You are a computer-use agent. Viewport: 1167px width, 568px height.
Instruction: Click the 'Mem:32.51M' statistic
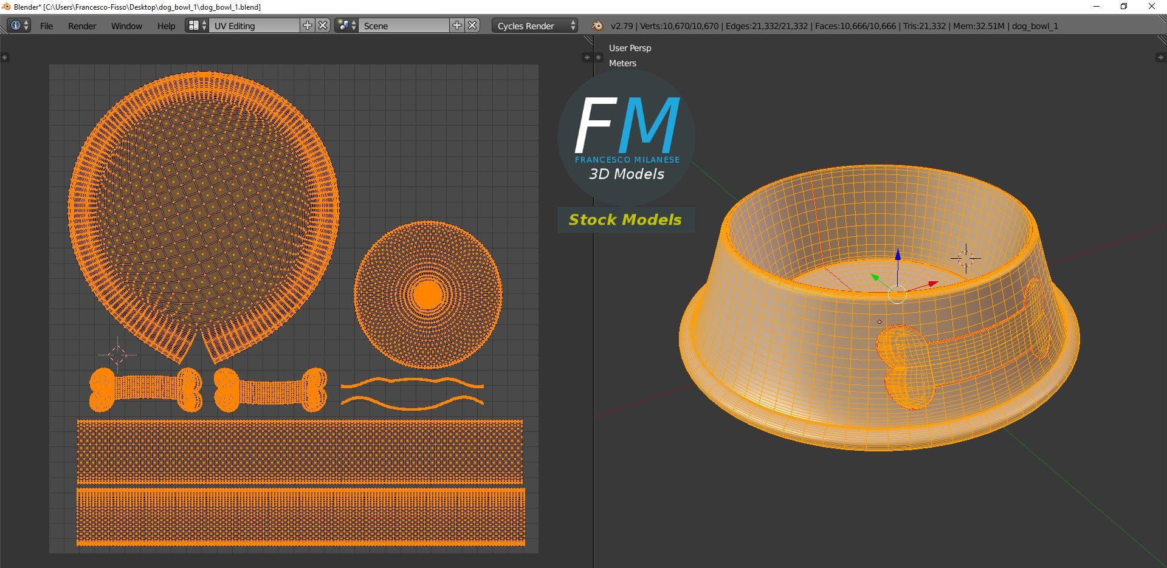pyautogui.click(x=979, y=26)
